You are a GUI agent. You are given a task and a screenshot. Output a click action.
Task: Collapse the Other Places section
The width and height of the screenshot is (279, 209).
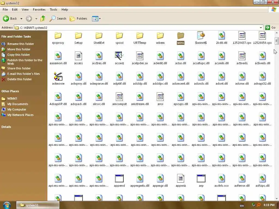(10, 91)
